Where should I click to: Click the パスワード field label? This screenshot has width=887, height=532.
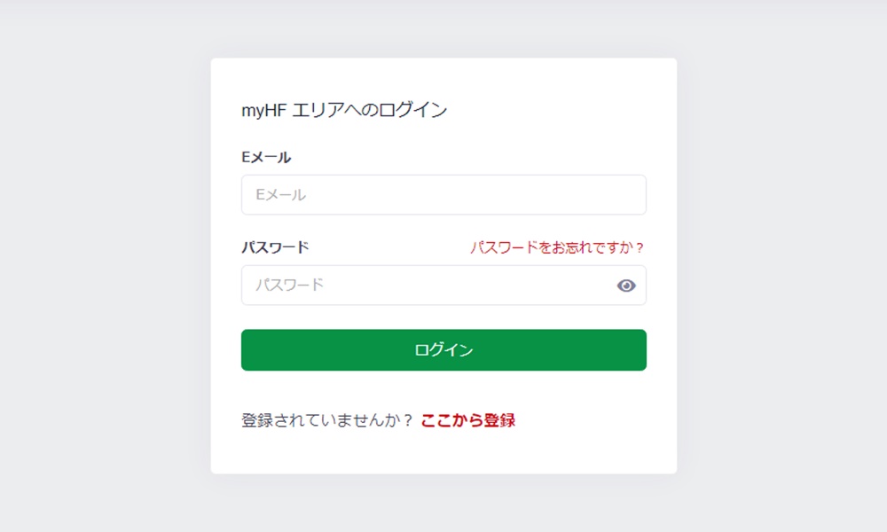point(276,247)
